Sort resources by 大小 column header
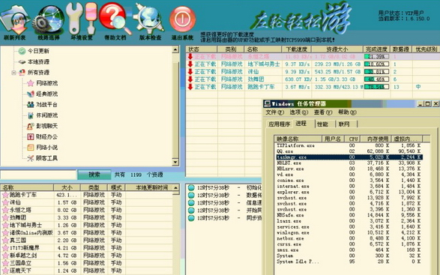The width and height of the screenshot is (440, 275). click(67, 187)
